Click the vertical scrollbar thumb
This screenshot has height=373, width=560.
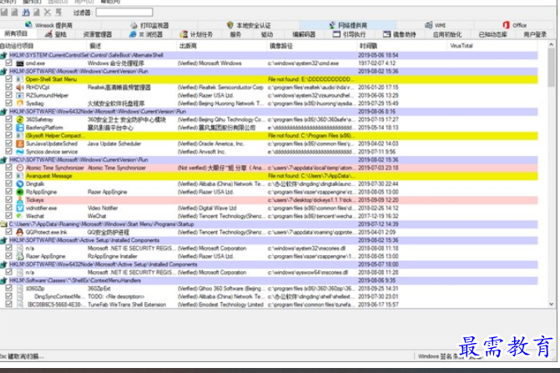click(551, 68)
